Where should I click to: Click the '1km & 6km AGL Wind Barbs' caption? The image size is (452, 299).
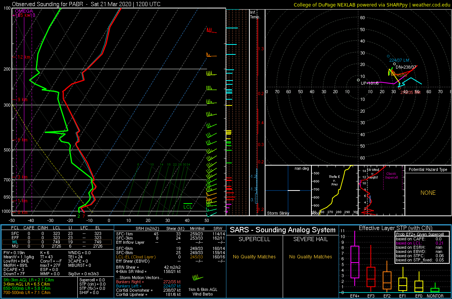click(203, 292)
